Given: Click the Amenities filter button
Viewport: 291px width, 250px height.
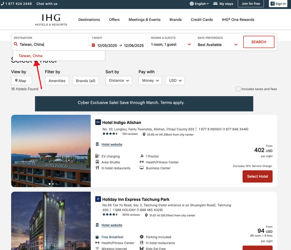Looking at the screenshot, I should click(57, 80).
